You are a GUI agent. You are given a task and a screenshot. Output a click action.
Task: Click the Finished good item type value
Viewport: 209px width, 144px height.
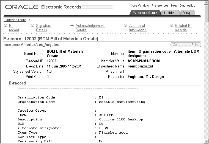coord(113,132)
